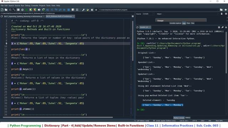Toggle fullscreen mode icon

click(x=77, y=10)
